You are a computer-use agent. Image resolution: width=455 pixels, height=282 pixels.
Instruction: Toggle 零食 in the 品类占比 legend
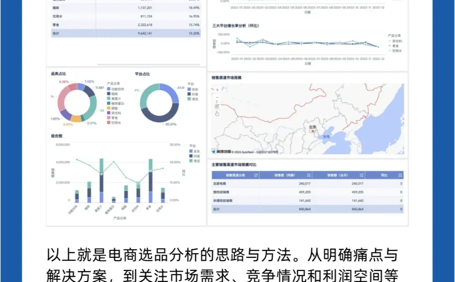(x=112, y=118)
